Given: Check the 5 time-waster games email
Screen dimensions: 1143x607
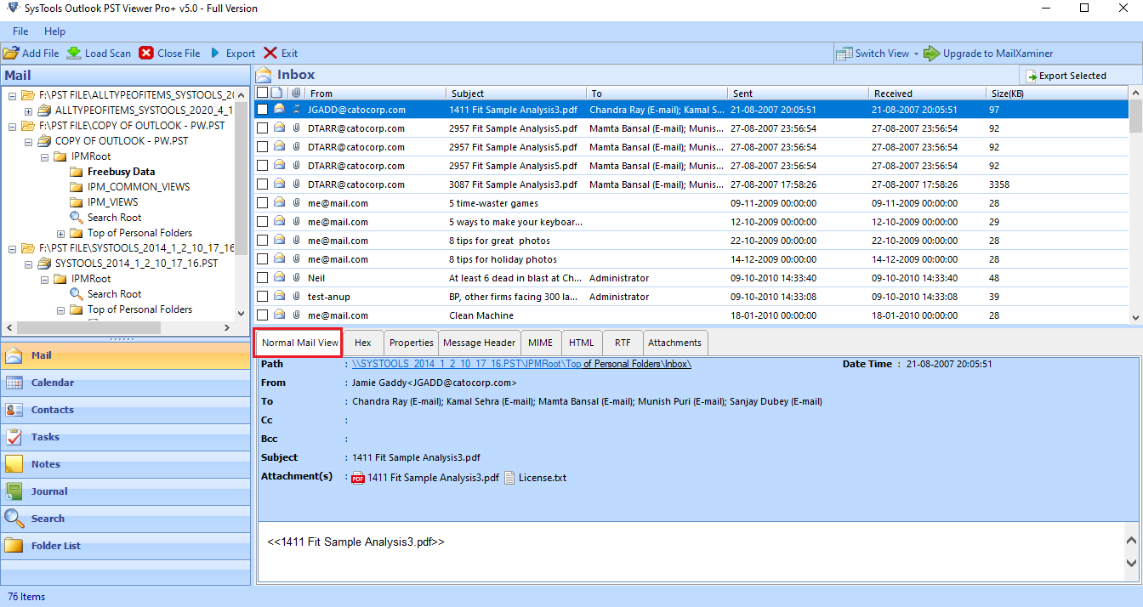Looking at the screenshot, I should [263, 203].
